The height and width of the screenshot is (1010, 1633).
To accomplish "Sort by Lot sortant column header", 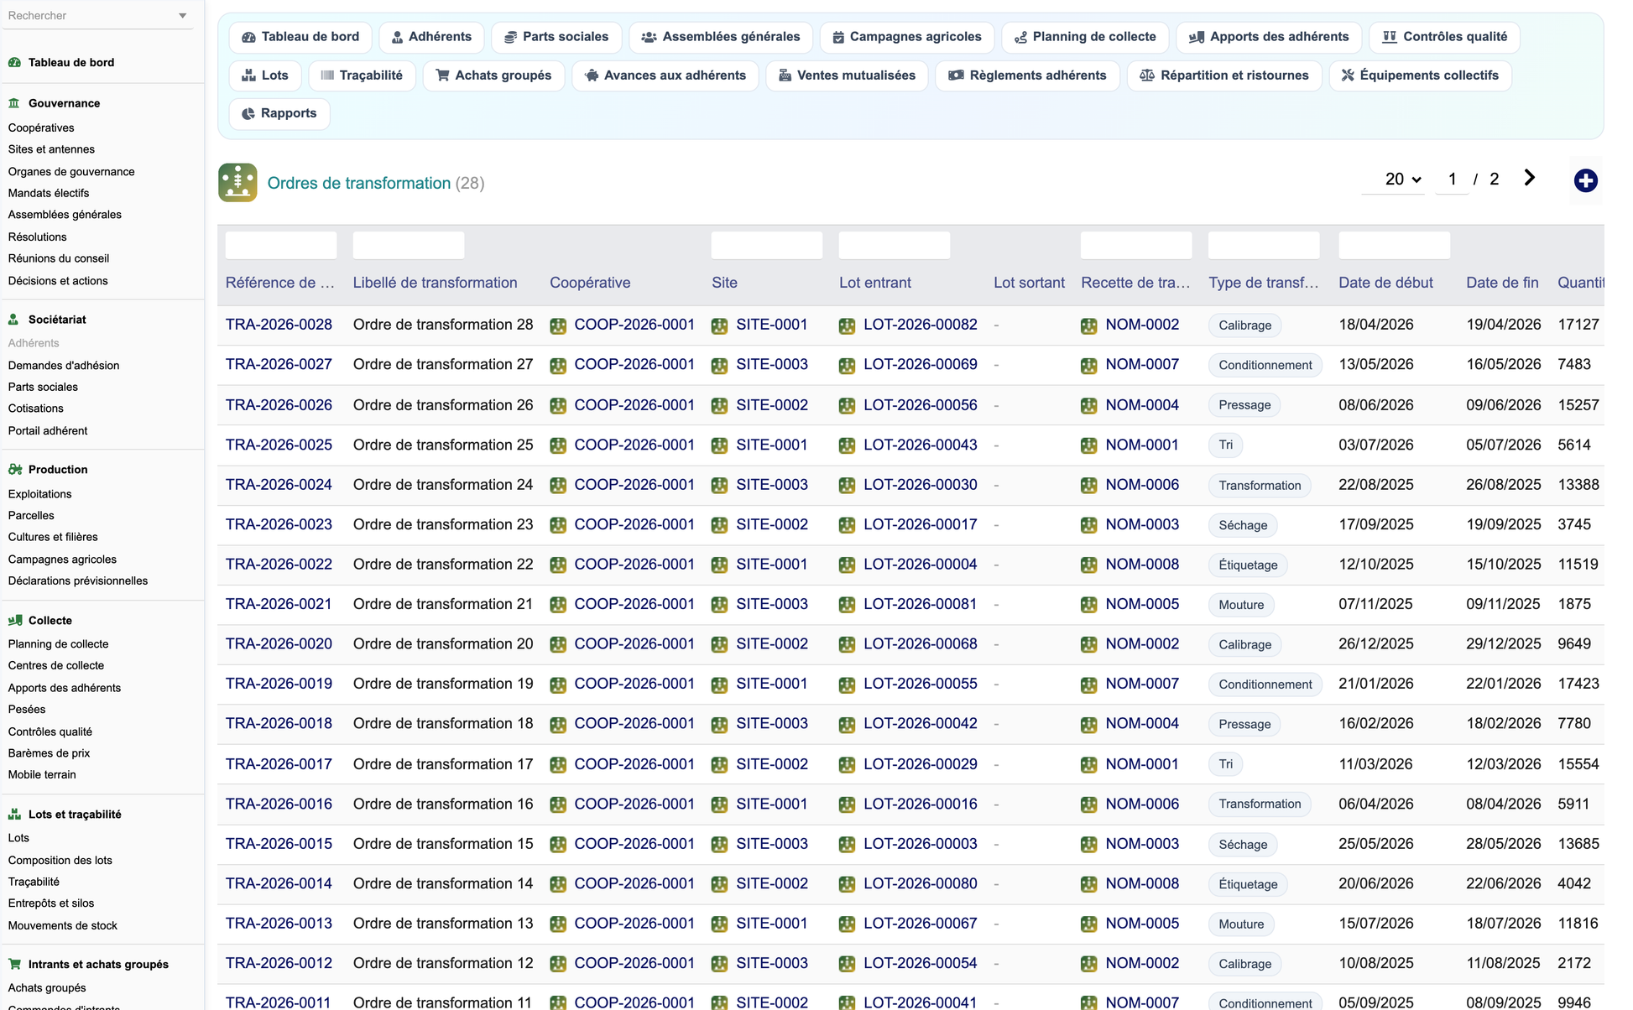I will pyautogui.click(x=1029, y=283).
